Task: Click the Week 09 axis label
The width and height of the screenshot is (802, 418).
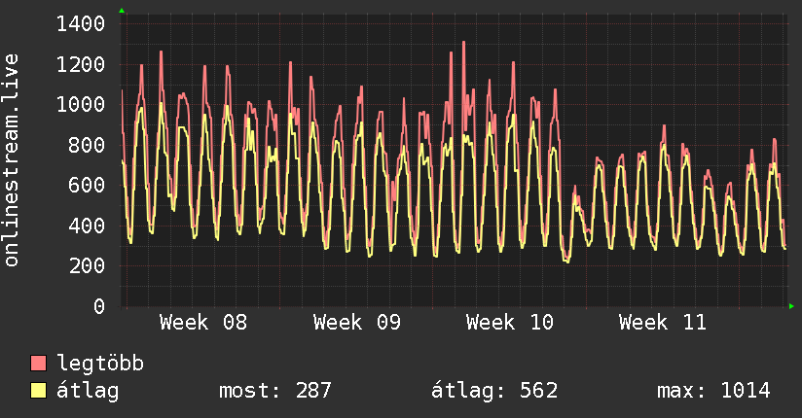Action: coord(357,323)
